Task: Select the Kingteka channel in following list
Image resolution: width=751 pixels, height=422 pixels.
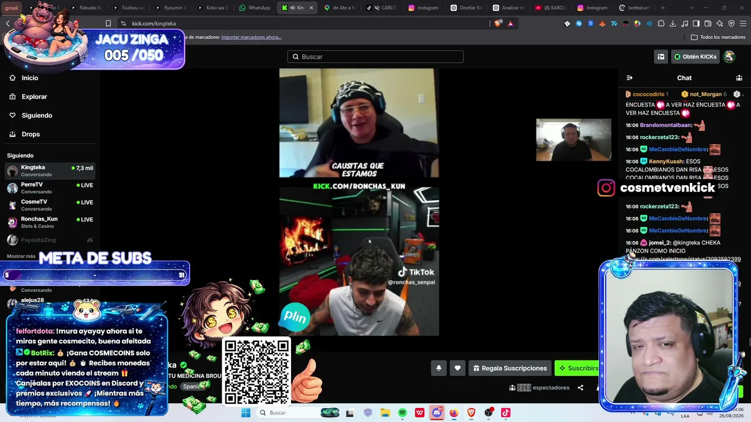Action: (50, 171)
